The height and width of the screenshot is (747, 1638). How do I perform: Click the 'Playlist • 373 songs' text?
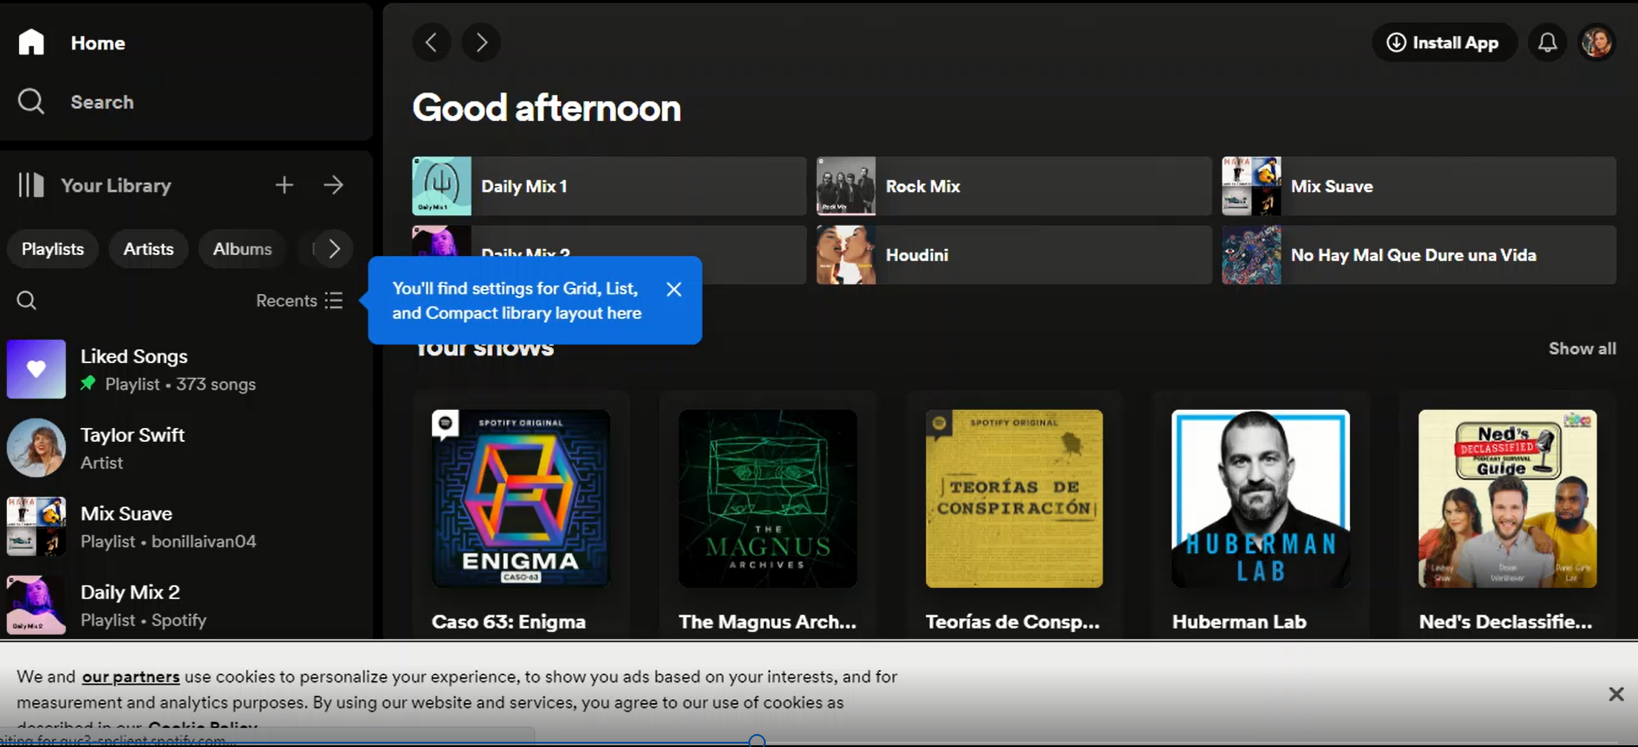coord(180,384)
